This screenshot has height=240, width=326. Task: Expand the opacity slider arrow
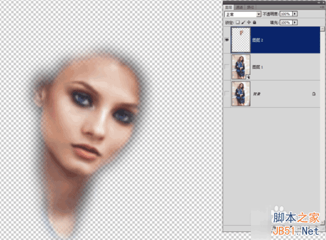click(x=295, y=14)
